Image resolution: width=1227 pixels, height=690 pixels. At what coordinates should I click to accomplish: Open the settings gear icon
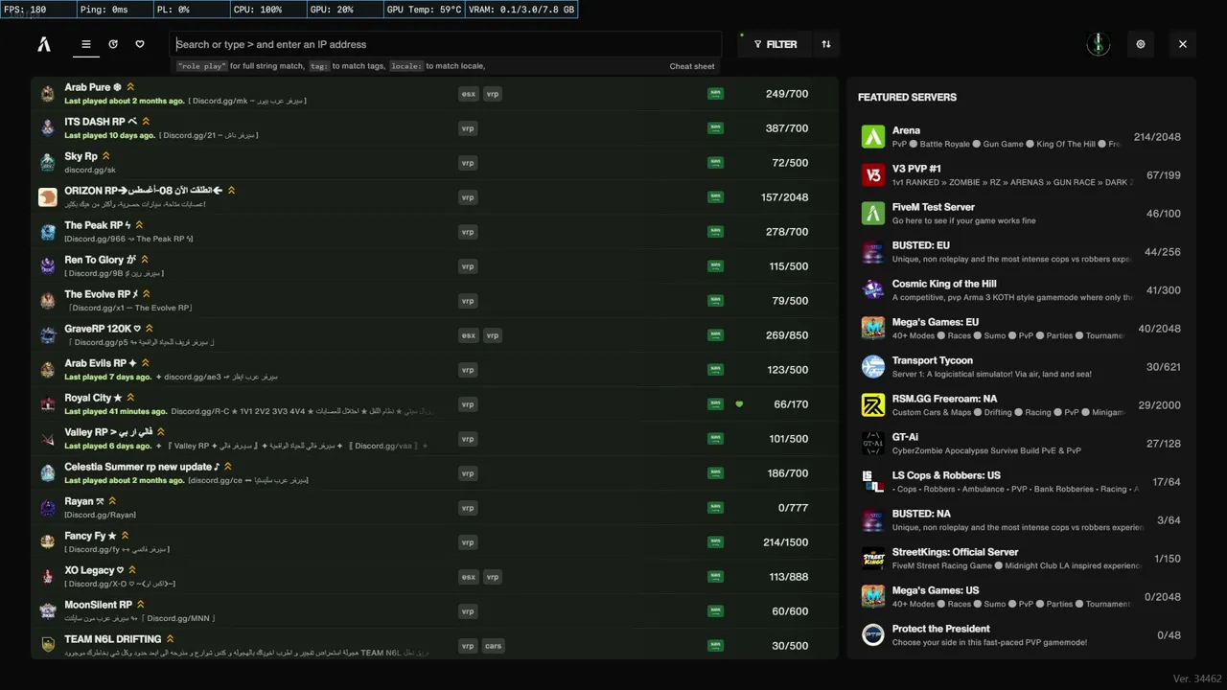[1141, 44]
